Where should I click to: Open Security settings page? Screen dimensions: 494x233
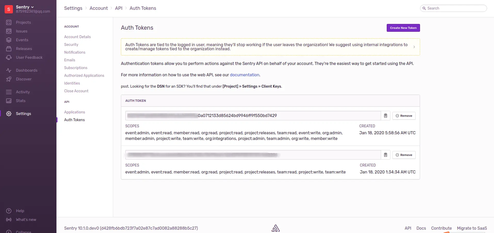71,45
